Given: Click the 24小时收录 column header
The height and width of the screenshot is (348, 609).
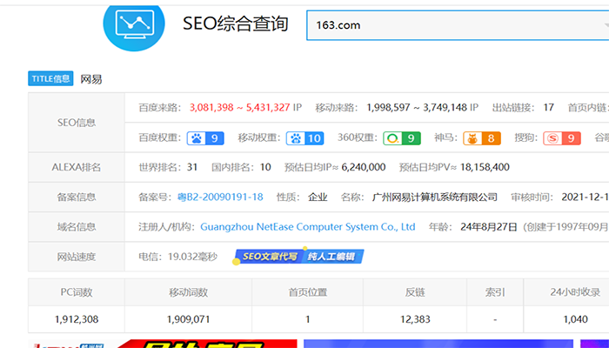Looking at the screenshot, I should tap(575, 292).
